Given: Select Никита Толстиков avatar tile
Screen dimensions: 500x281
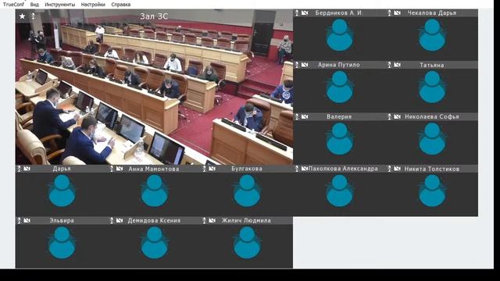Looking at the screenshot, I should click(432, 190).
